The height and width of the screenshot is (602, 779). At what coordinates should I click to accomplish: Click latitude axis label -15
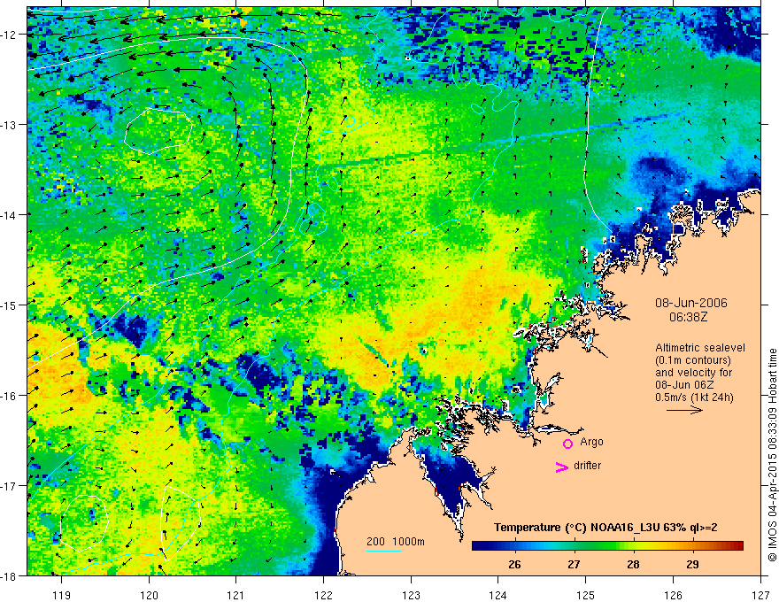point(10,305)
